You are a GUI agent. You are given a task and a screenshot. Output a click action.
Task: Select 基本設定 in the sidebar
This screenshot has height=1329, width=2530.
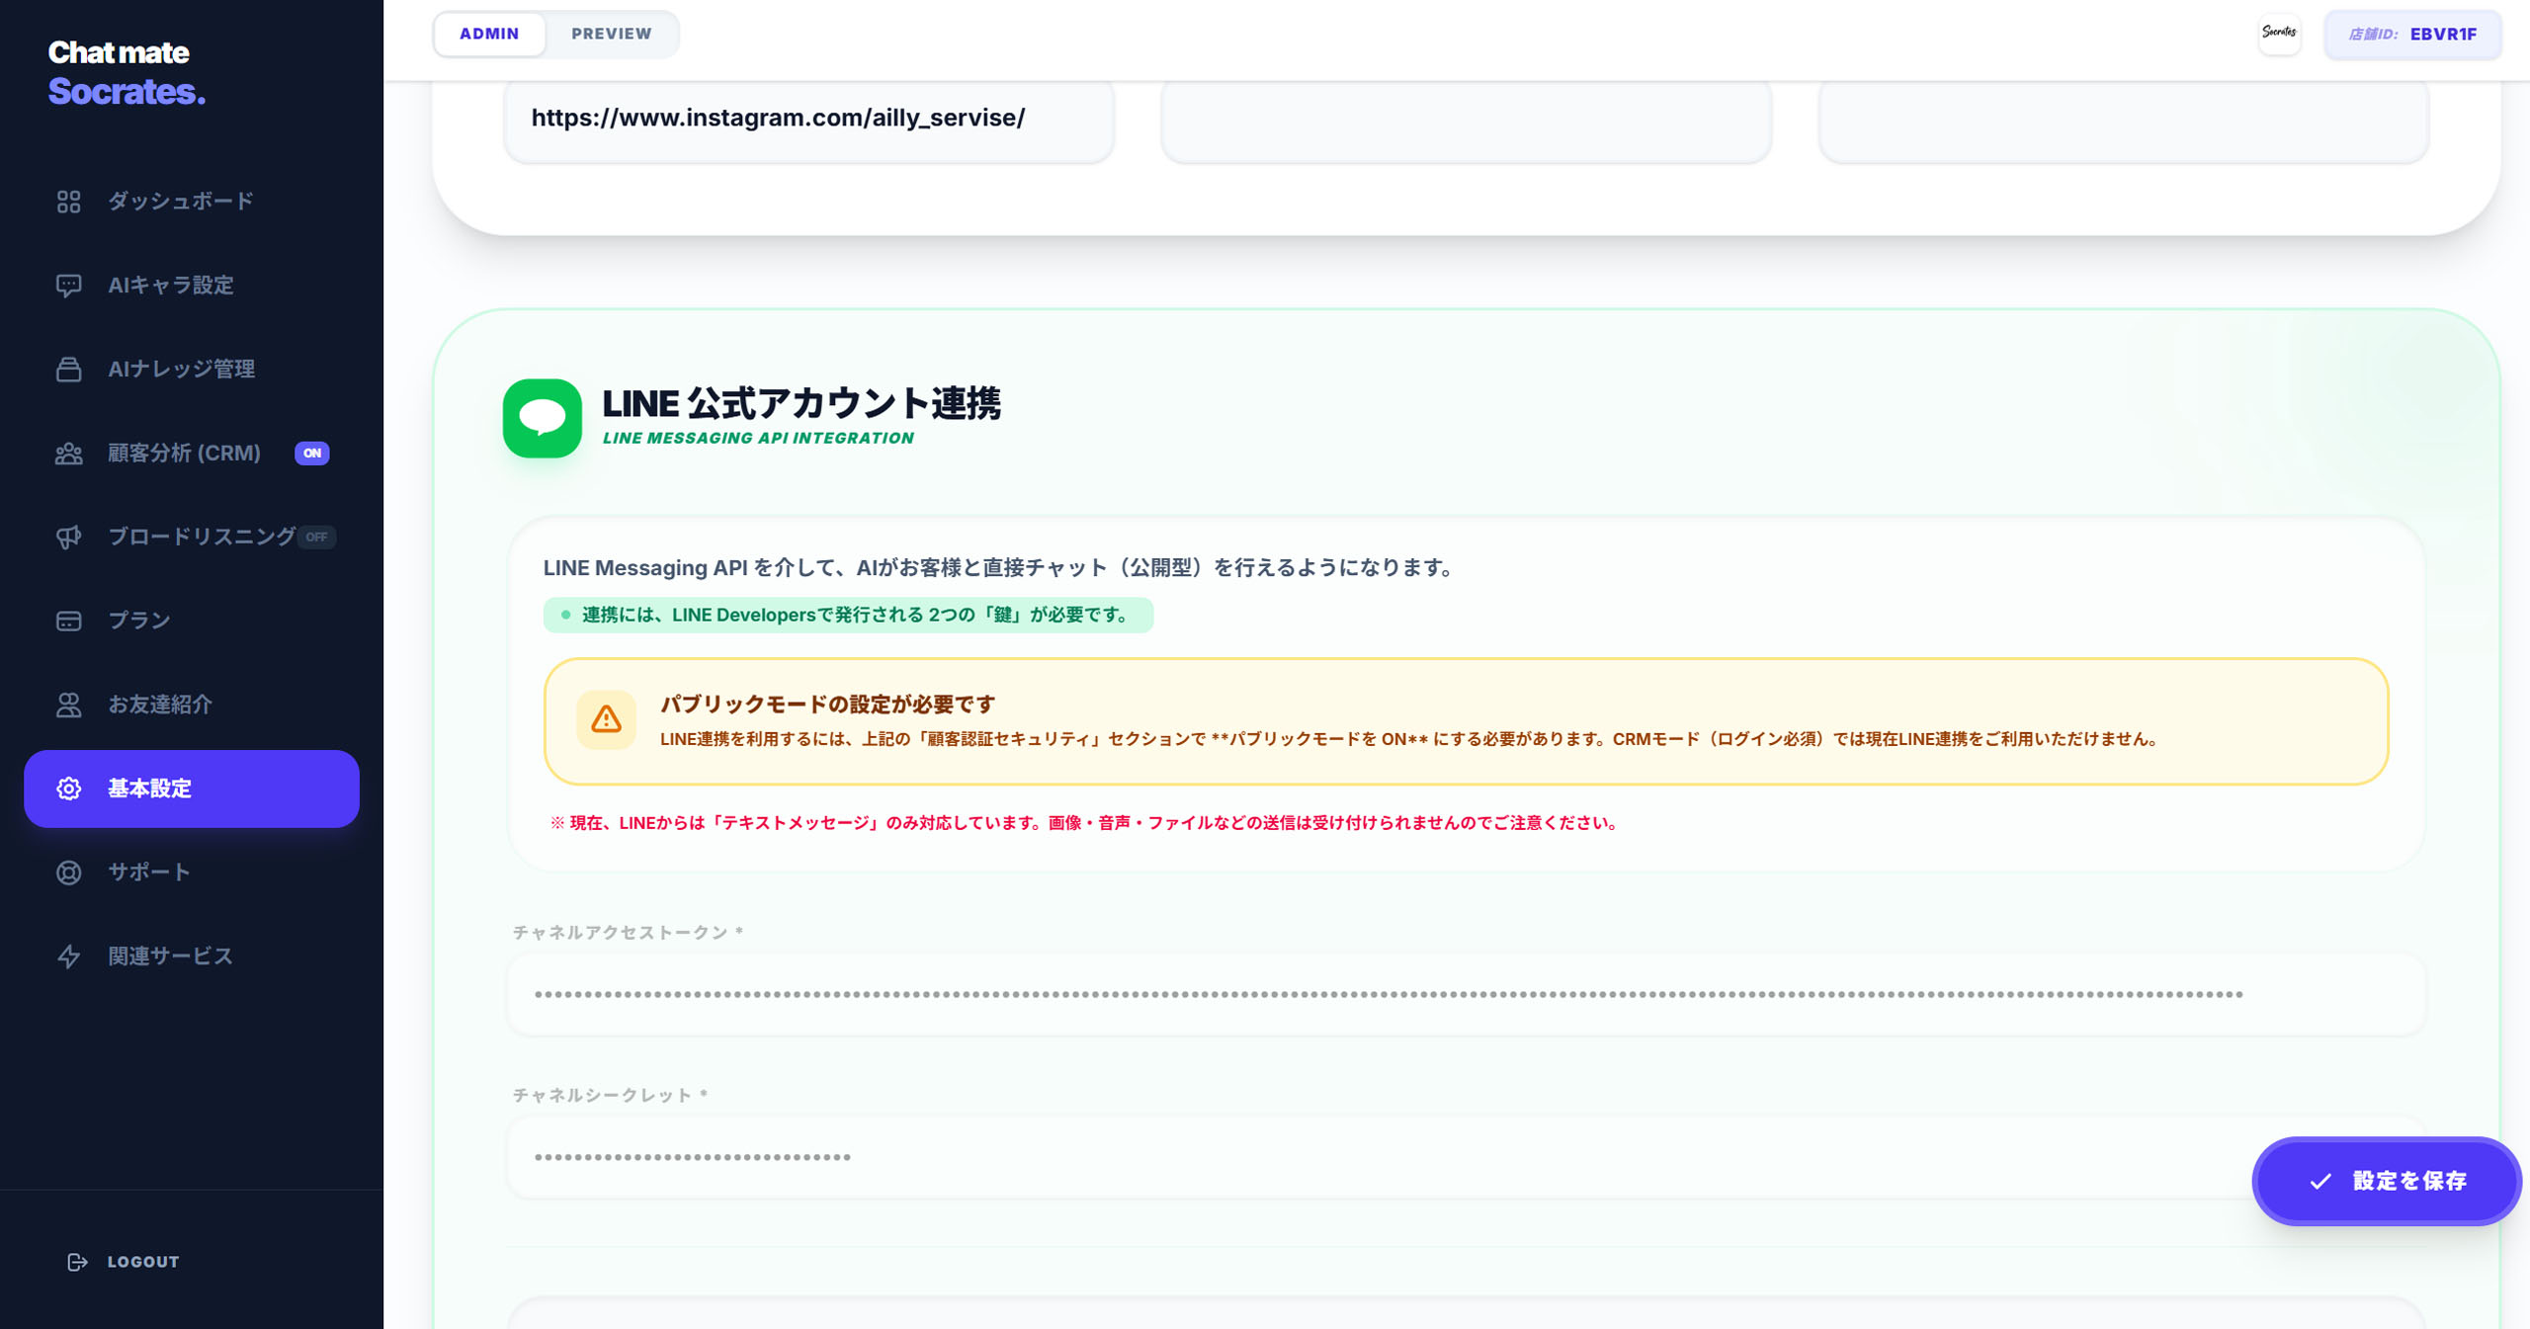192,789
